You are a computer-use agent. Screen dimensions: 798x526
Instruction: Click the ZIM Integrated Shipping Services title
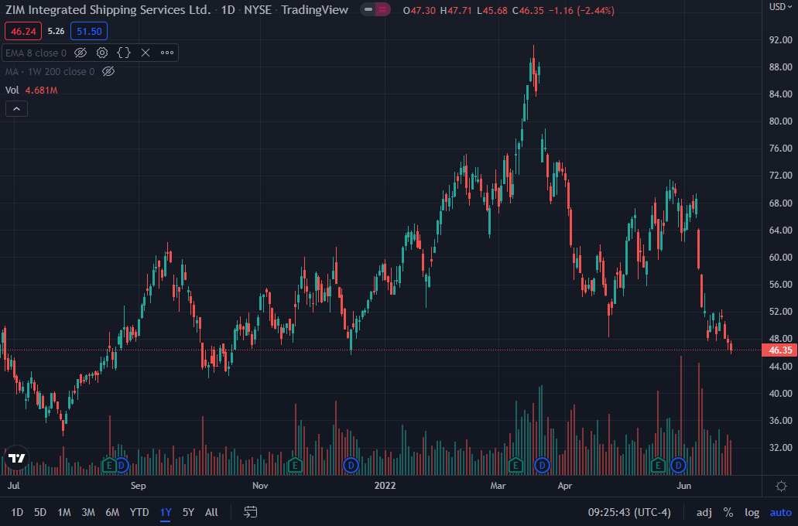[x=108, y=9]
